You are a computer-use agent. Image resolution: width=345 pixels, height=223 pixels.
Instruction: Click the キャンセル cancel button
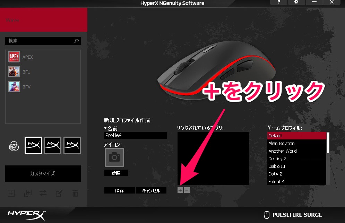click(x=151, y=190)
